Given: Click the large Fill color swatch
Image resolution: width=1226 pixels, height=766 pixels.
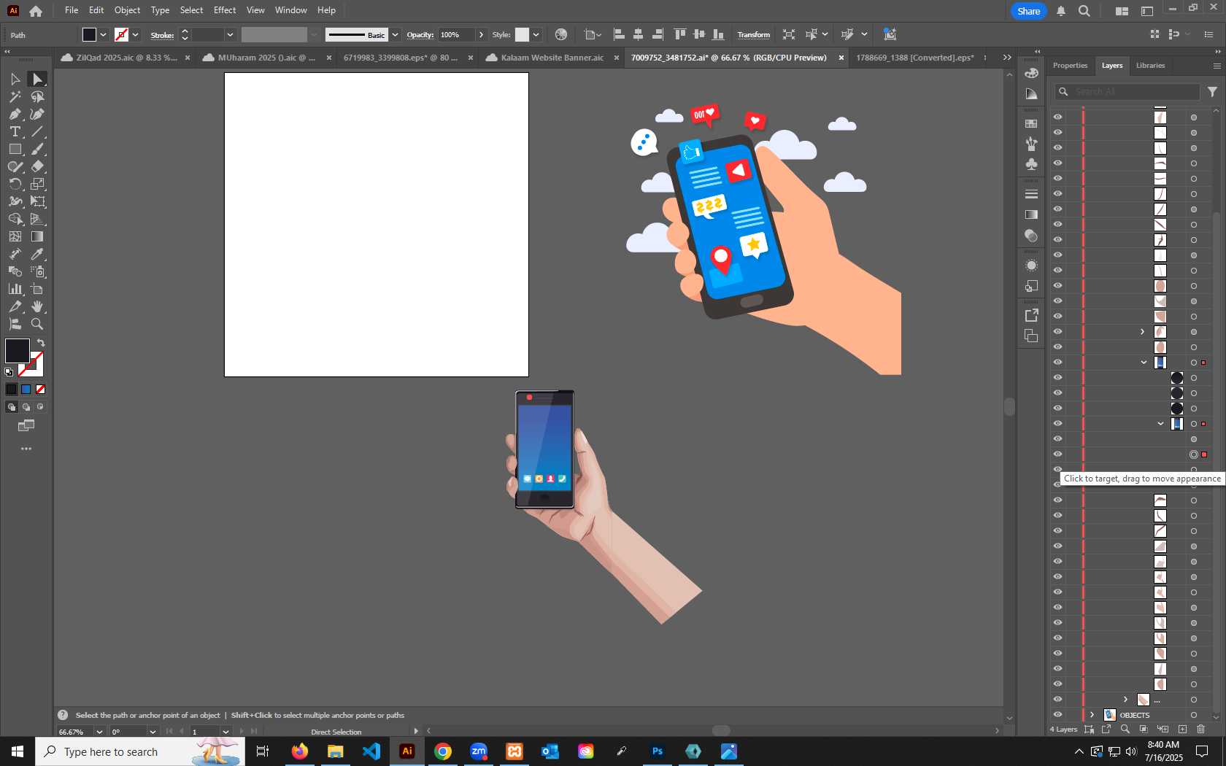Looking at the screenshot, I should click(x=18, y=351).
